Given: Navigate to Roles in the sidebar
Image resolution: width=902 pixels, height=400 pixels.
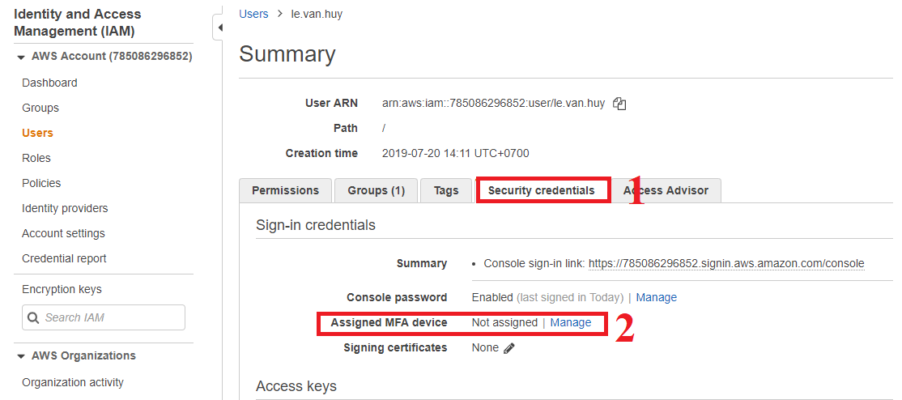Looking at the screenshot, I should coord(36,158).
